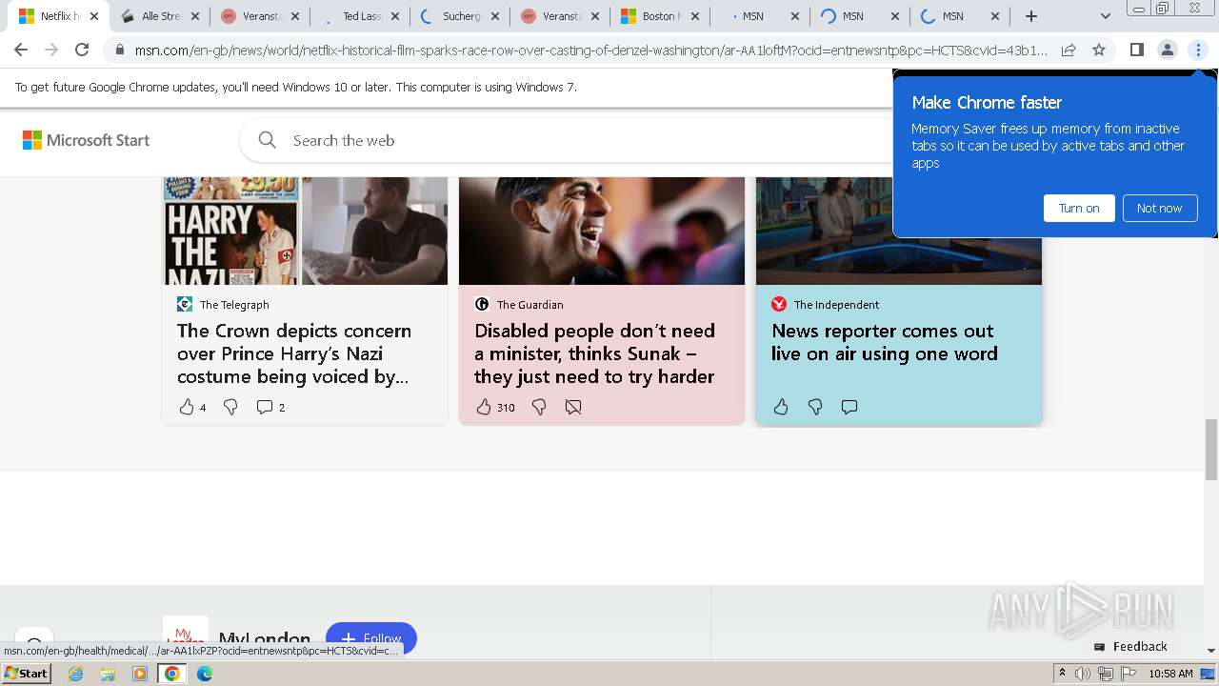Close the Netflix tab
This screenshot has height=686, width=1219.
(x=94, y=16)
